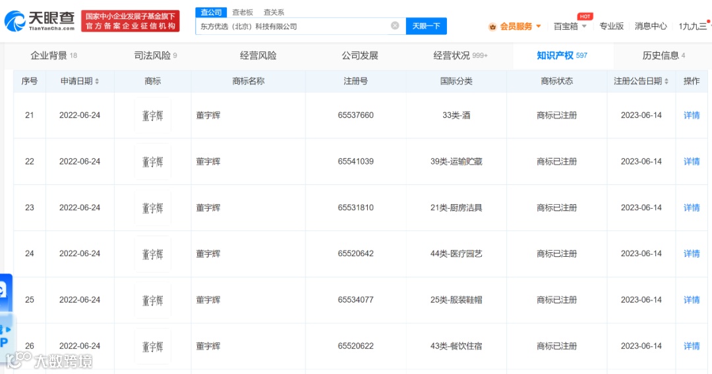Open the 司法风险 tab
This screenshot has height=374, width=712.
point(156,55)
